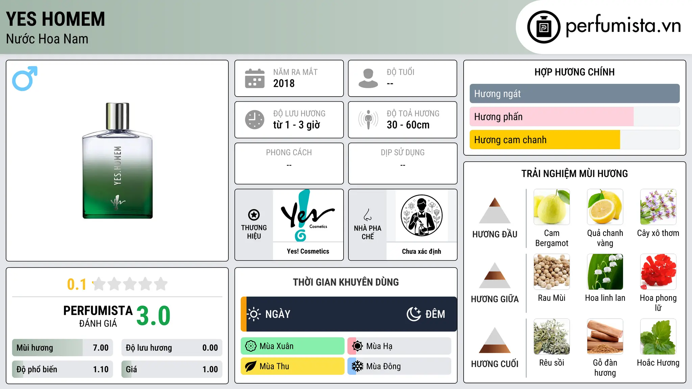Open the Yes! Cosmetics brand link
The width and height of the screenshot is (692, 389).
tap(308, 251)
